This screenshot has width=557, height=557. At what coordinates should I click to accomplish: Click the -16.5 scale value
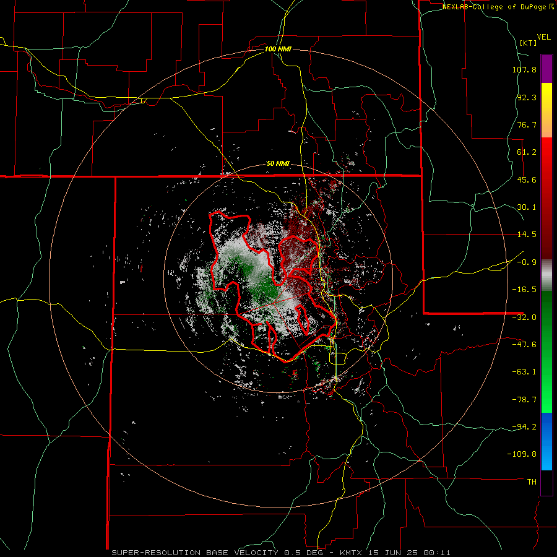[524, 290]
